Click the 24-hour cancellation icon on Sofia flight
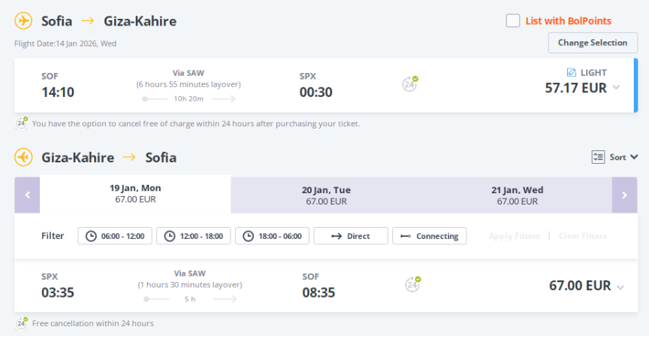 pos(410,83)
